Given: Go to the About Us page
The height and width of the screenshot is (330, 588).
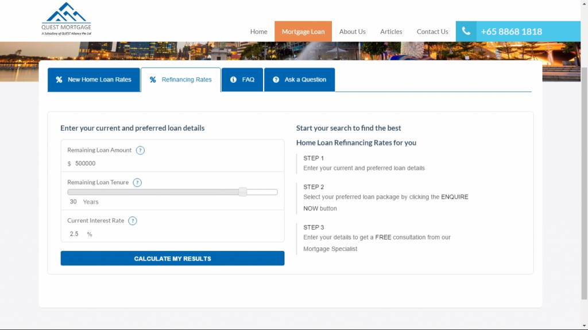Looking at the screenshot, I should [352, 32].
